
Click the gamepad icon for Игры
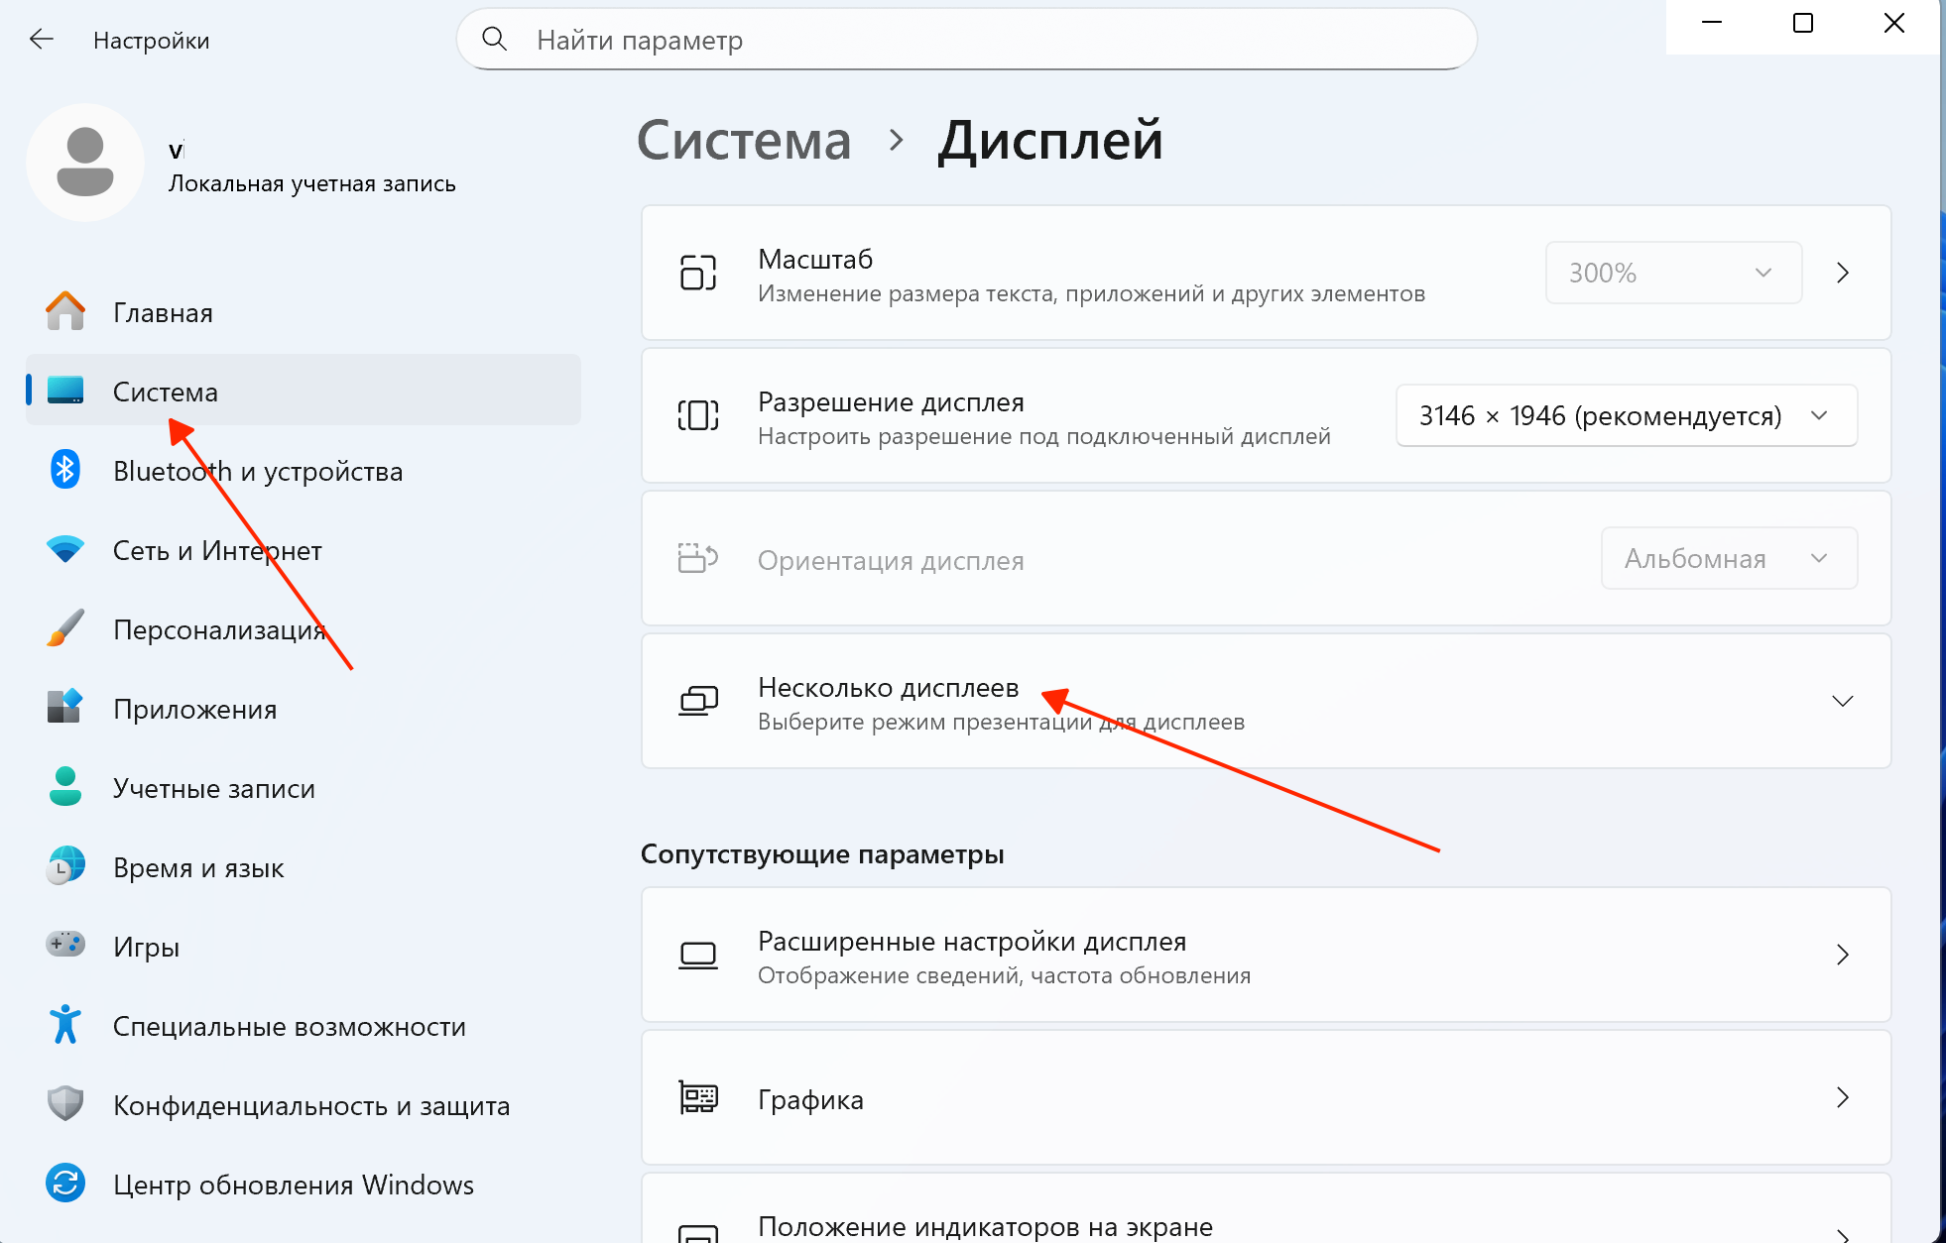coord(65,944)
